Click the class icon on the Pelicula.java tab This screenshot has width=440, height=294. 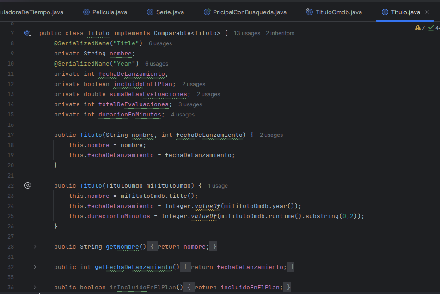coord(86,12)
